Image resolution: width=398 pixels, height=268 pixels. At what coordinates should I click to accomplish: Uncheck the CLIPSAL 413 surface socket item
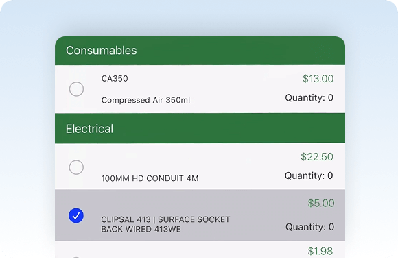[x=76, y=215]
